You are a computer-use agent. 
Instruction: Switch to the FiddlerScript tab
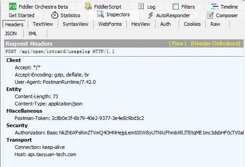(x=103, y=7)
